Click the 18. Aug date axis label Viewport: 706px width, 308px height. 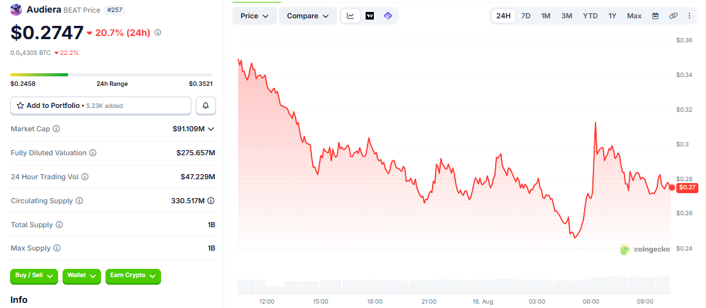[x=482, y=301]
